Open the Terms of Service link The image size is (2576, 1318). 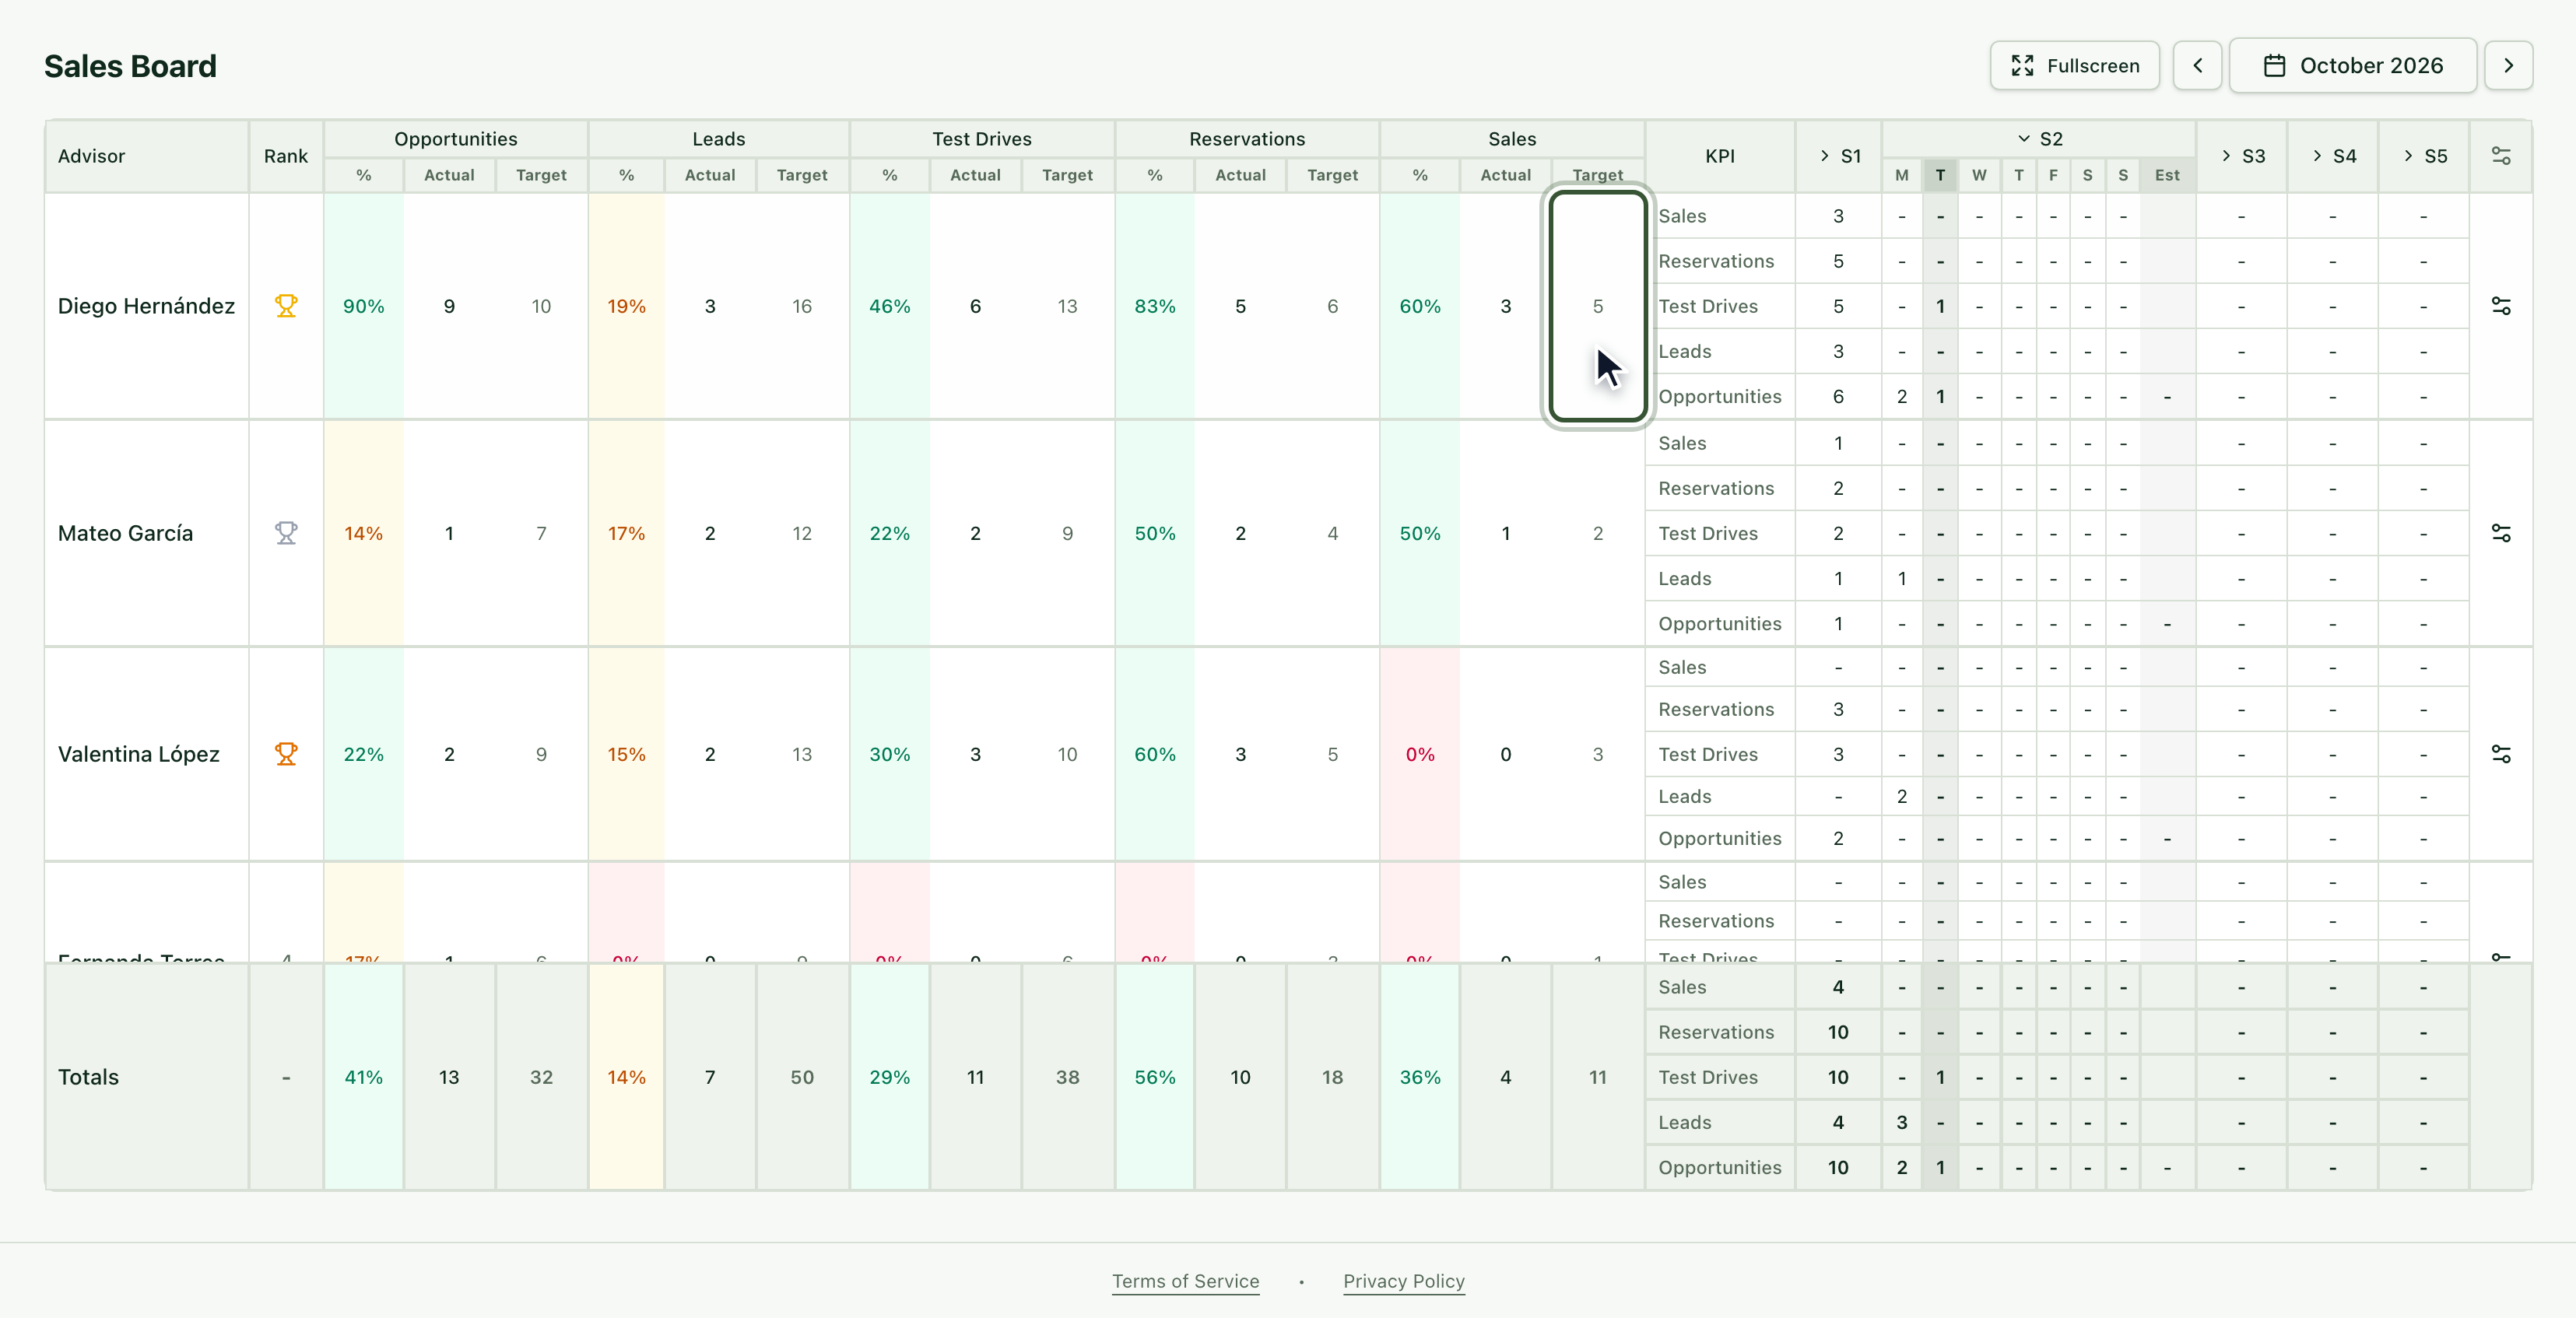point(1185,1281)
